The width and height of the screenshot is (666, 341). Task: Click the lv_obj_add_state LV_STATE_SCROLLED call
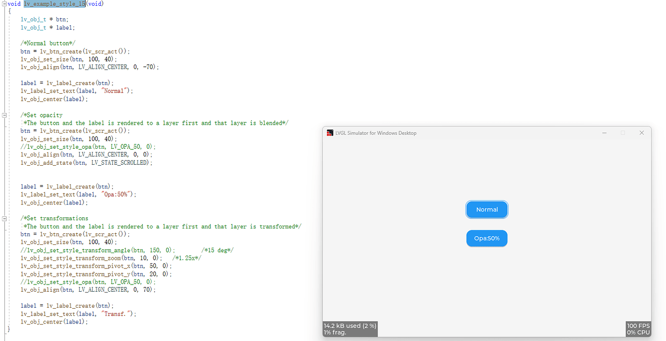click(x=86, y=162)
